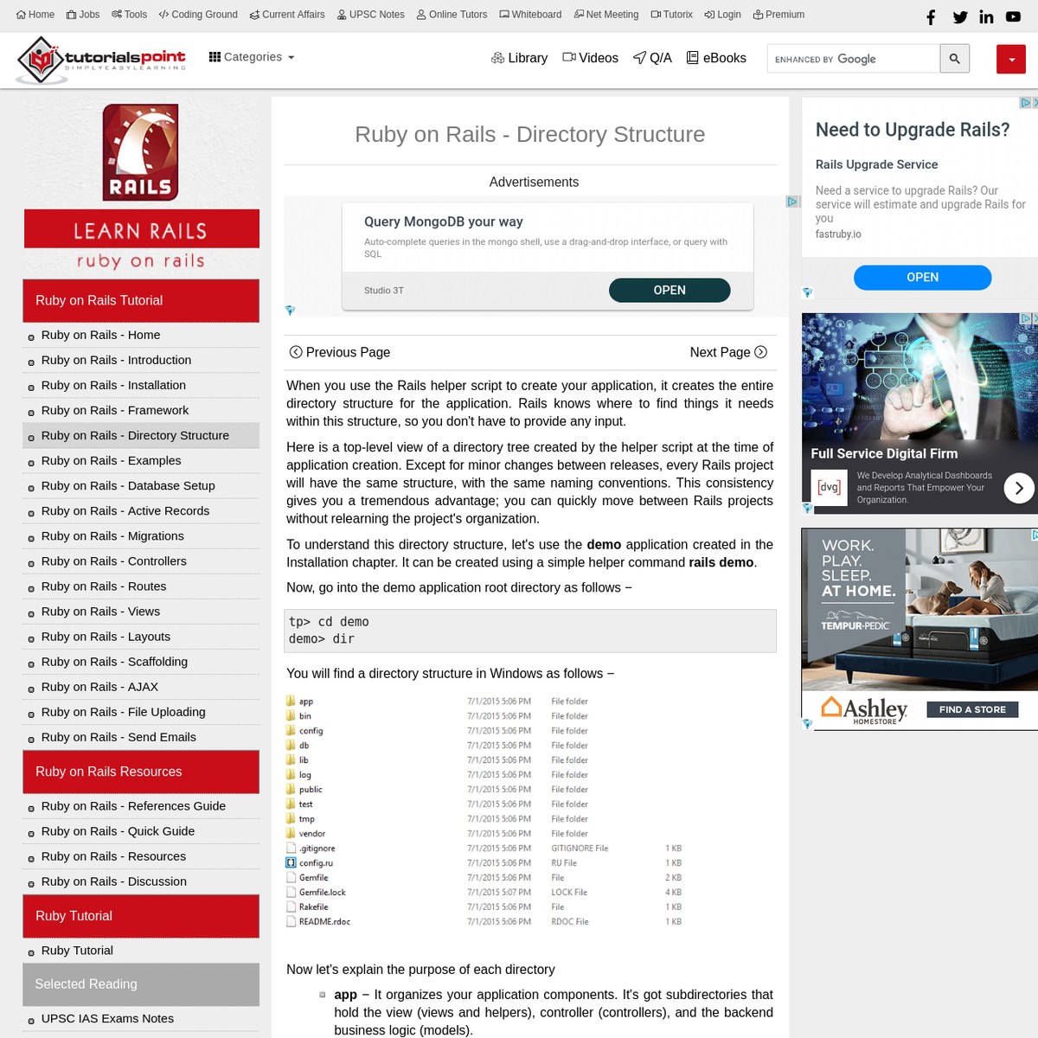The height and width of the screenshot is (1038, 1038).
Task: Expand the Categories dropdown
Action: point(251,56)
